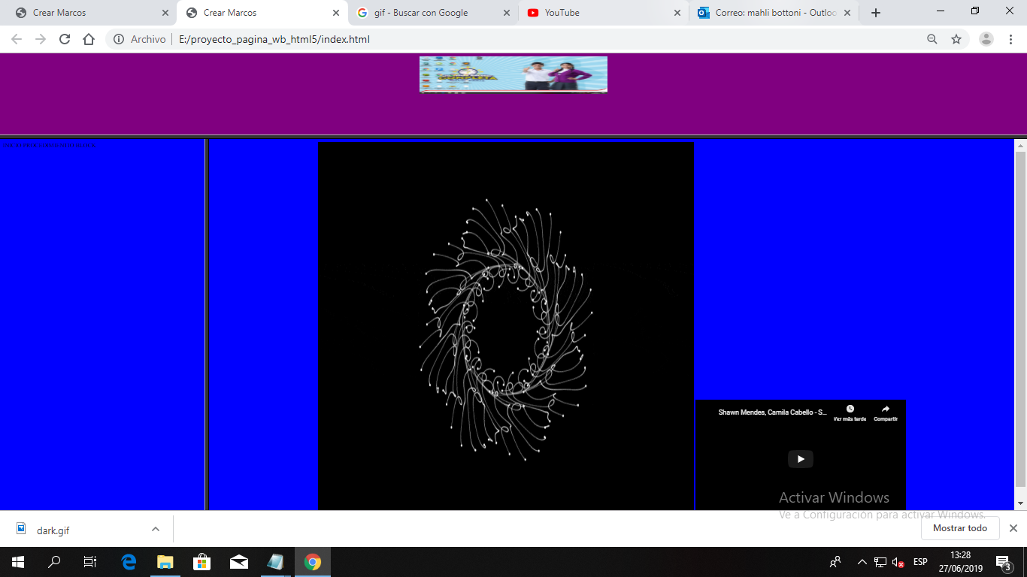Screen dimensions: 1027x577
Task: Launch Microsoft Edge from taskbar
Action: (x=129, y=562)
